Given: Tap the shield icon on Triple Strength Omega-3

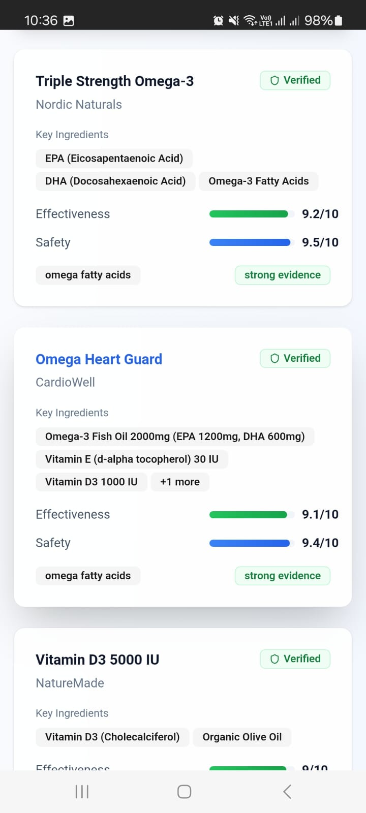Looking at the screenshot, I should point(274,81).
